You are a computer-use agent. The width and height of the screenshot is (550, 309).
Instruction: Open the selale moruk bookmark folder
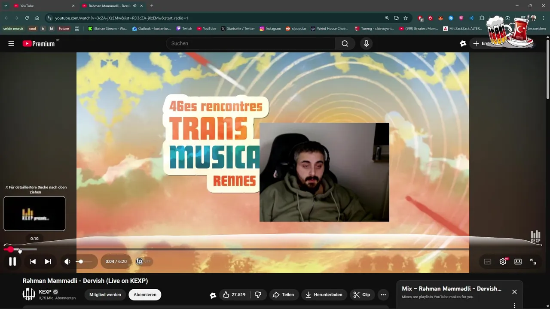(13, 29)
